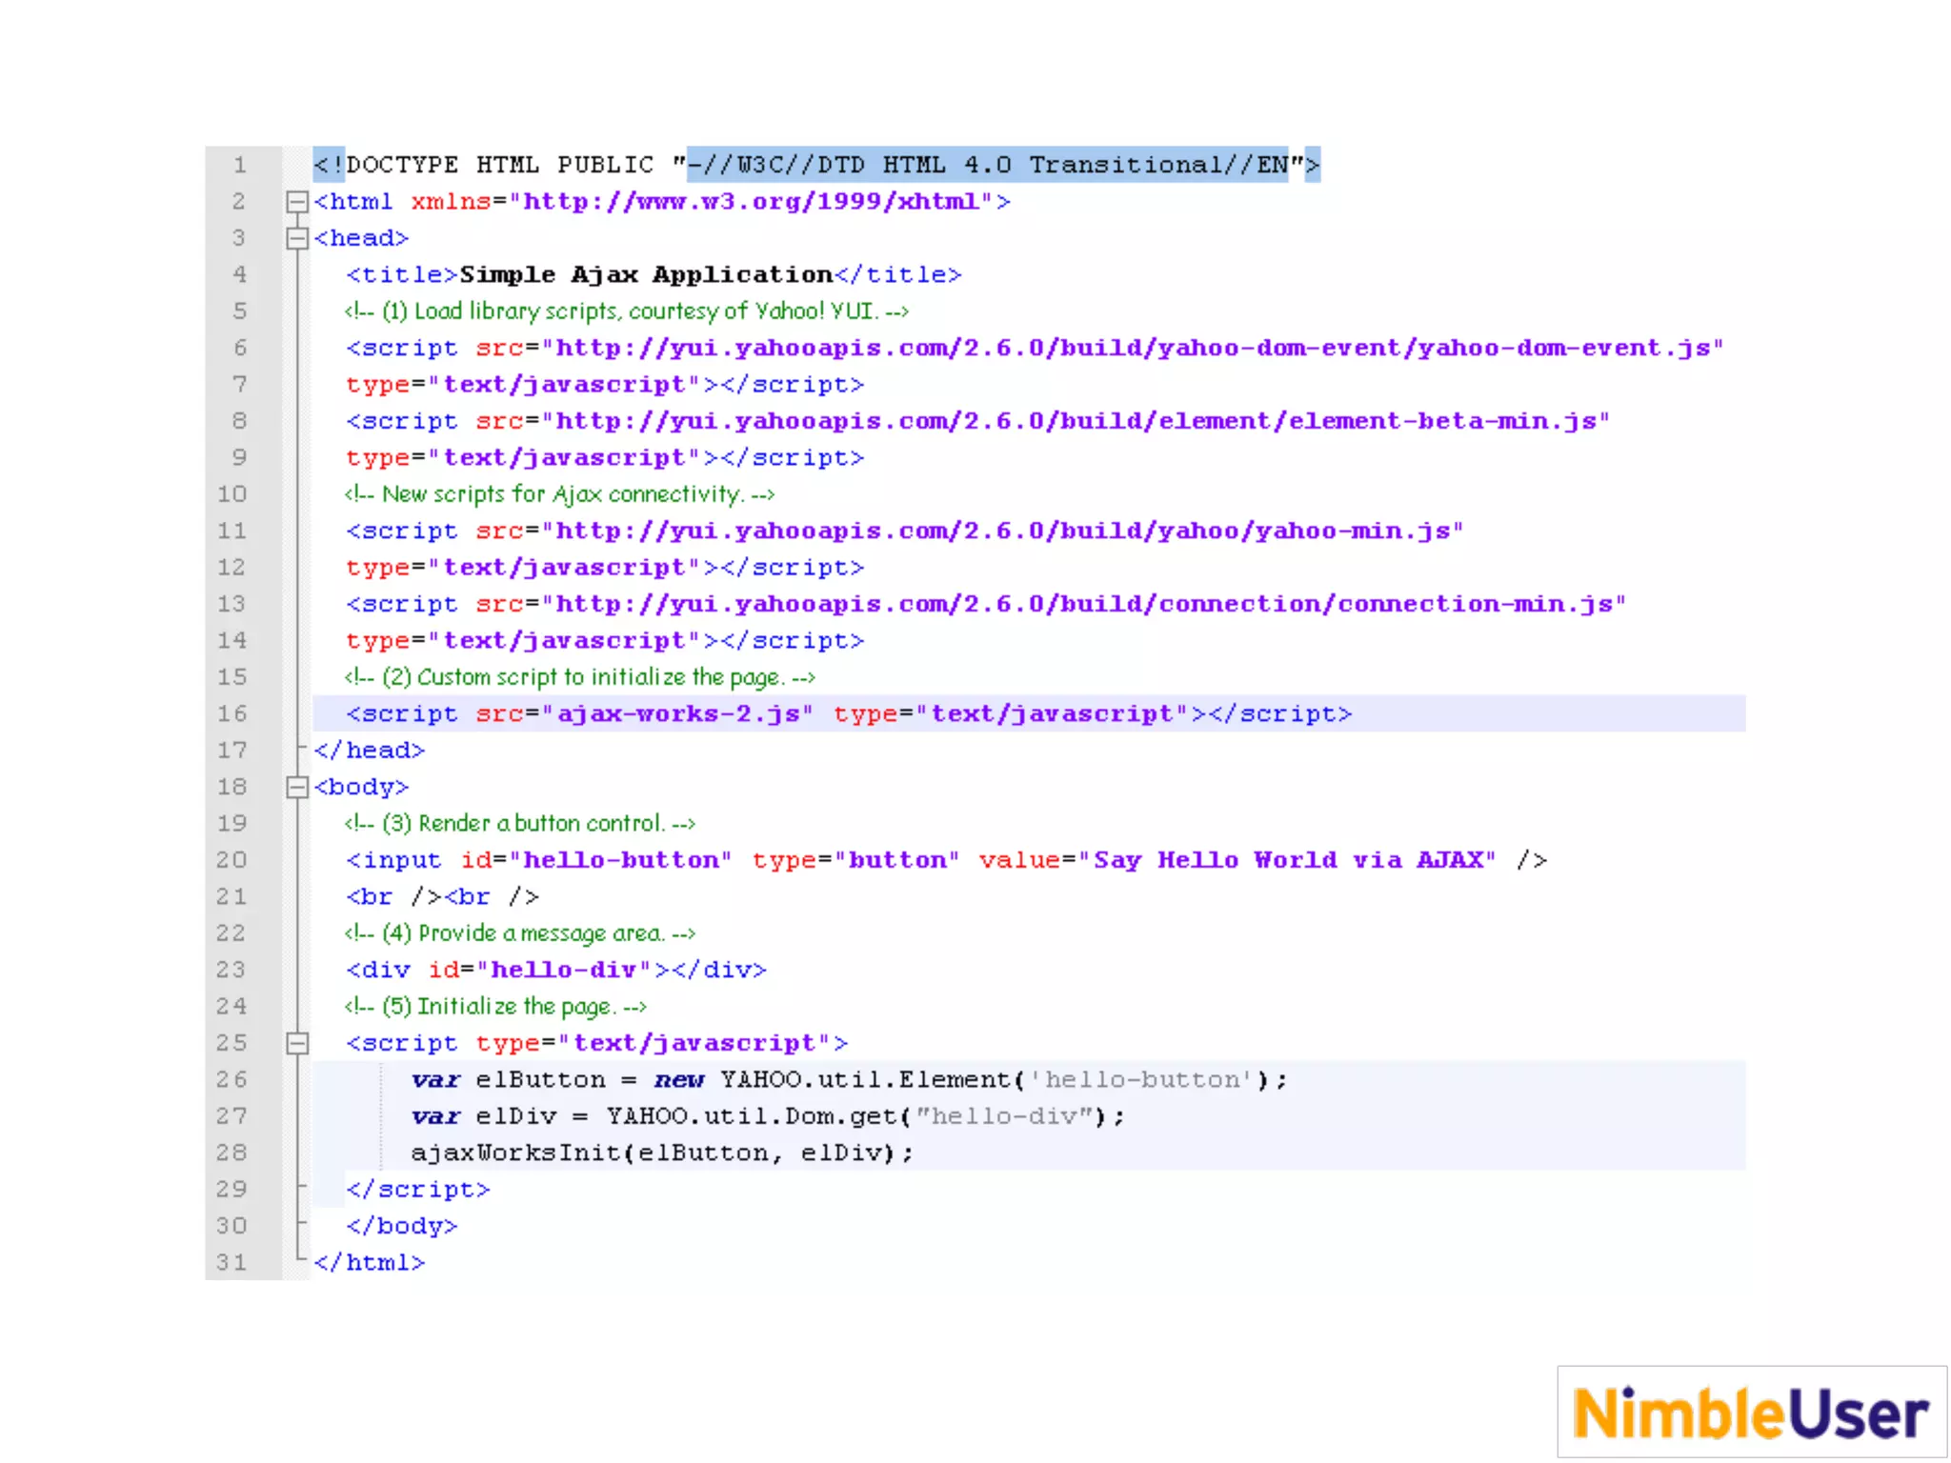Screen dimensions: 1951x1463
Task: Click the highlighted DOCTYPE declaration text
Action: coord(986,165)
